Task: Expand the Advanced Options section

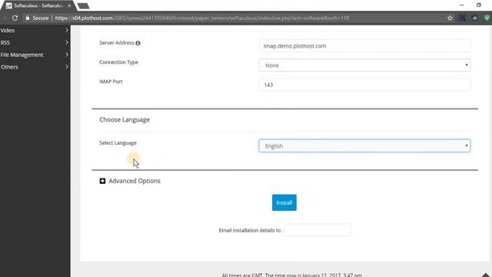Action: pyautogui.click(x=130, y=181)
